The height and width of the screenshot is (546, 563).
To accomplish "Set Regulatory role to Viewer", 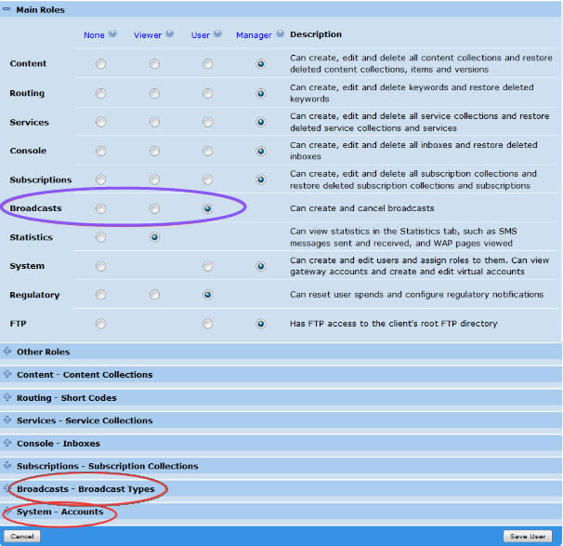I will click(x=155, y=295).
